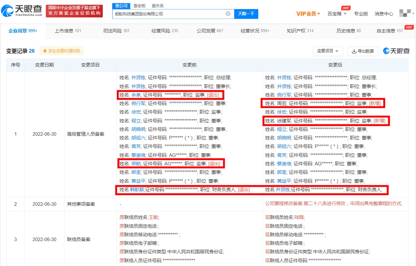Click the red official credit agency banner
This screenshot has width=416, height=266.
point(74,11)
